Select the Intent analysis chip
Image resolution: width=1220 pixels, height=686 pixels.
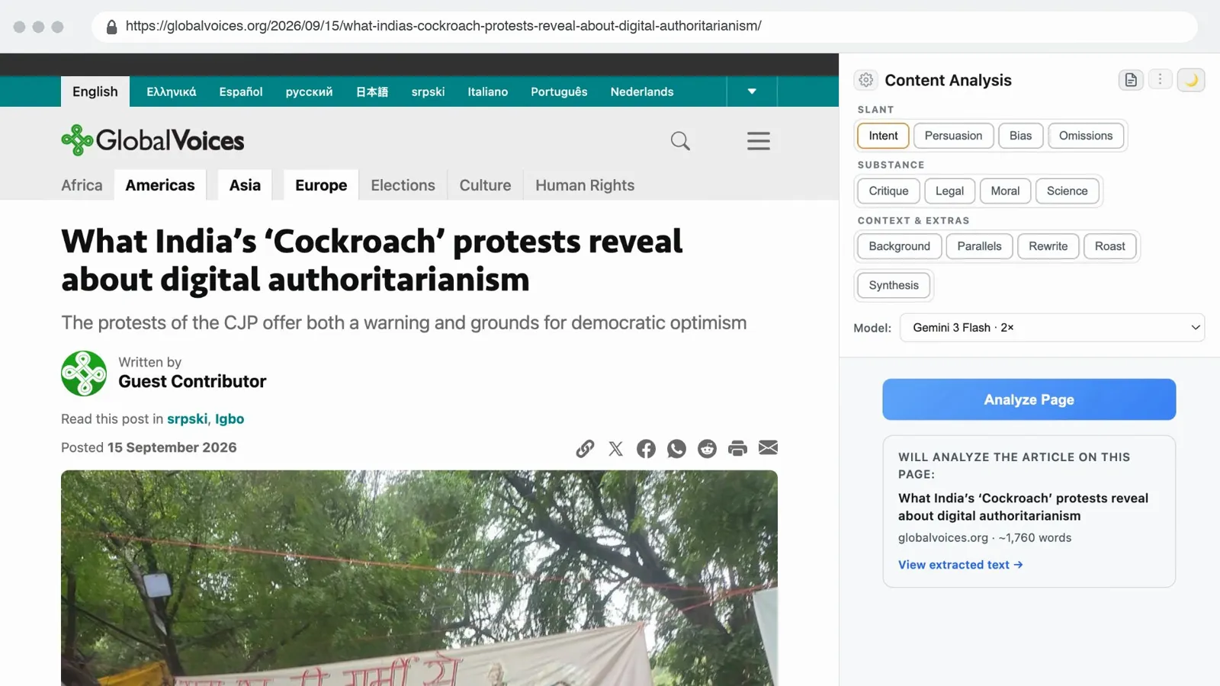coord(883,136)
